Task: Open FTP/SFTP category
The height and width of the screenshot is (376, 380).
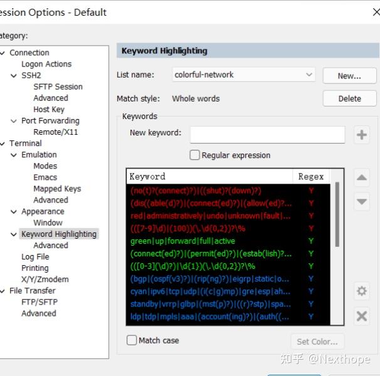Action: (40, 302)
